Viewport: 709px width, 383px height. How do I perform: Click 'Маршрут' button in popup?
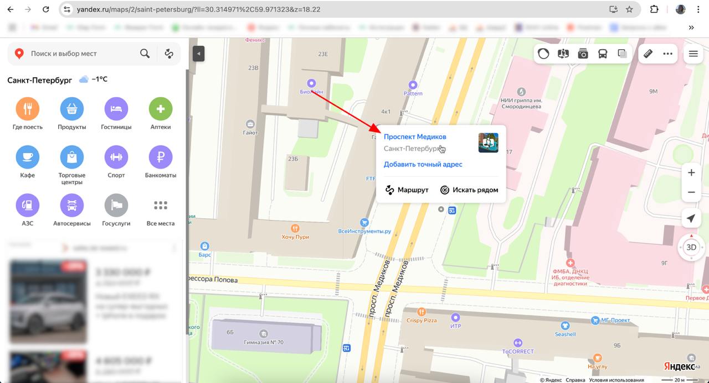coord(407,190)
